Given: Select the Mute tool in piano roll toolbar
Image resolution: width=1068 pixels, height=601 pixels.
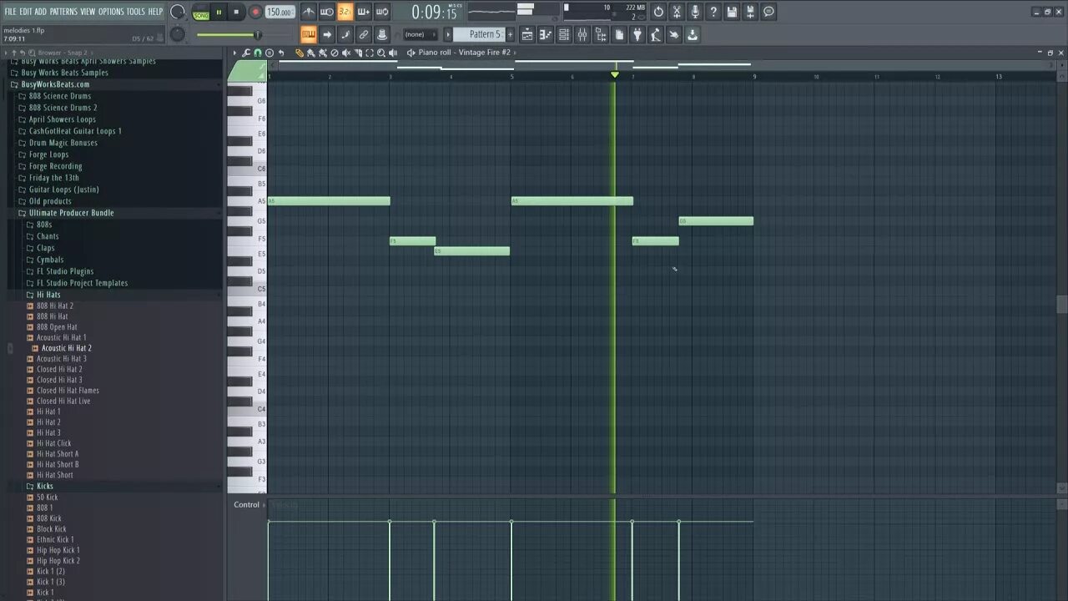Looking at the screenshot, I should (346, 53).
